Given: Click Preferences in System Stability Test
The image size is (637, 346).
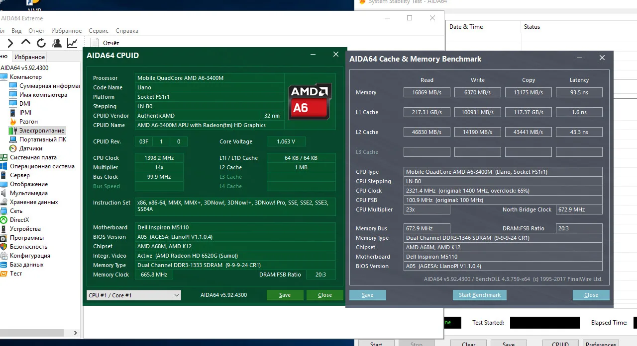Looking at the screenshot, I should [601, 343].
